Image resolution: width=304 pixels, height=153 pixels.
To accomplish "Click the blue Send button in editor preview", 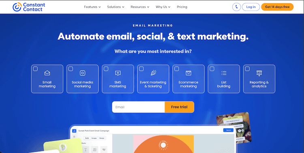I will click(x=228, y=130).
